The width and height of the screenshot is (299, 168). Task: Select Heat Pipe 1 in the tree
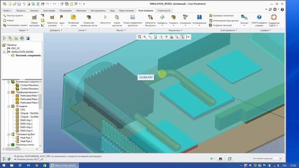[26, 138]
